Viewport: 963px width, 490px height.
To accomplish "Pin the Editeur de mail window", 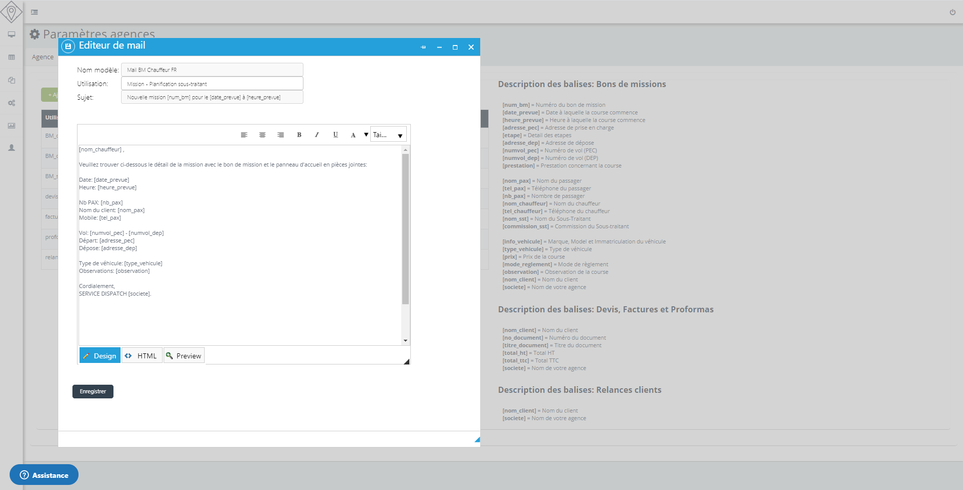I will click(x=423, y=47).
